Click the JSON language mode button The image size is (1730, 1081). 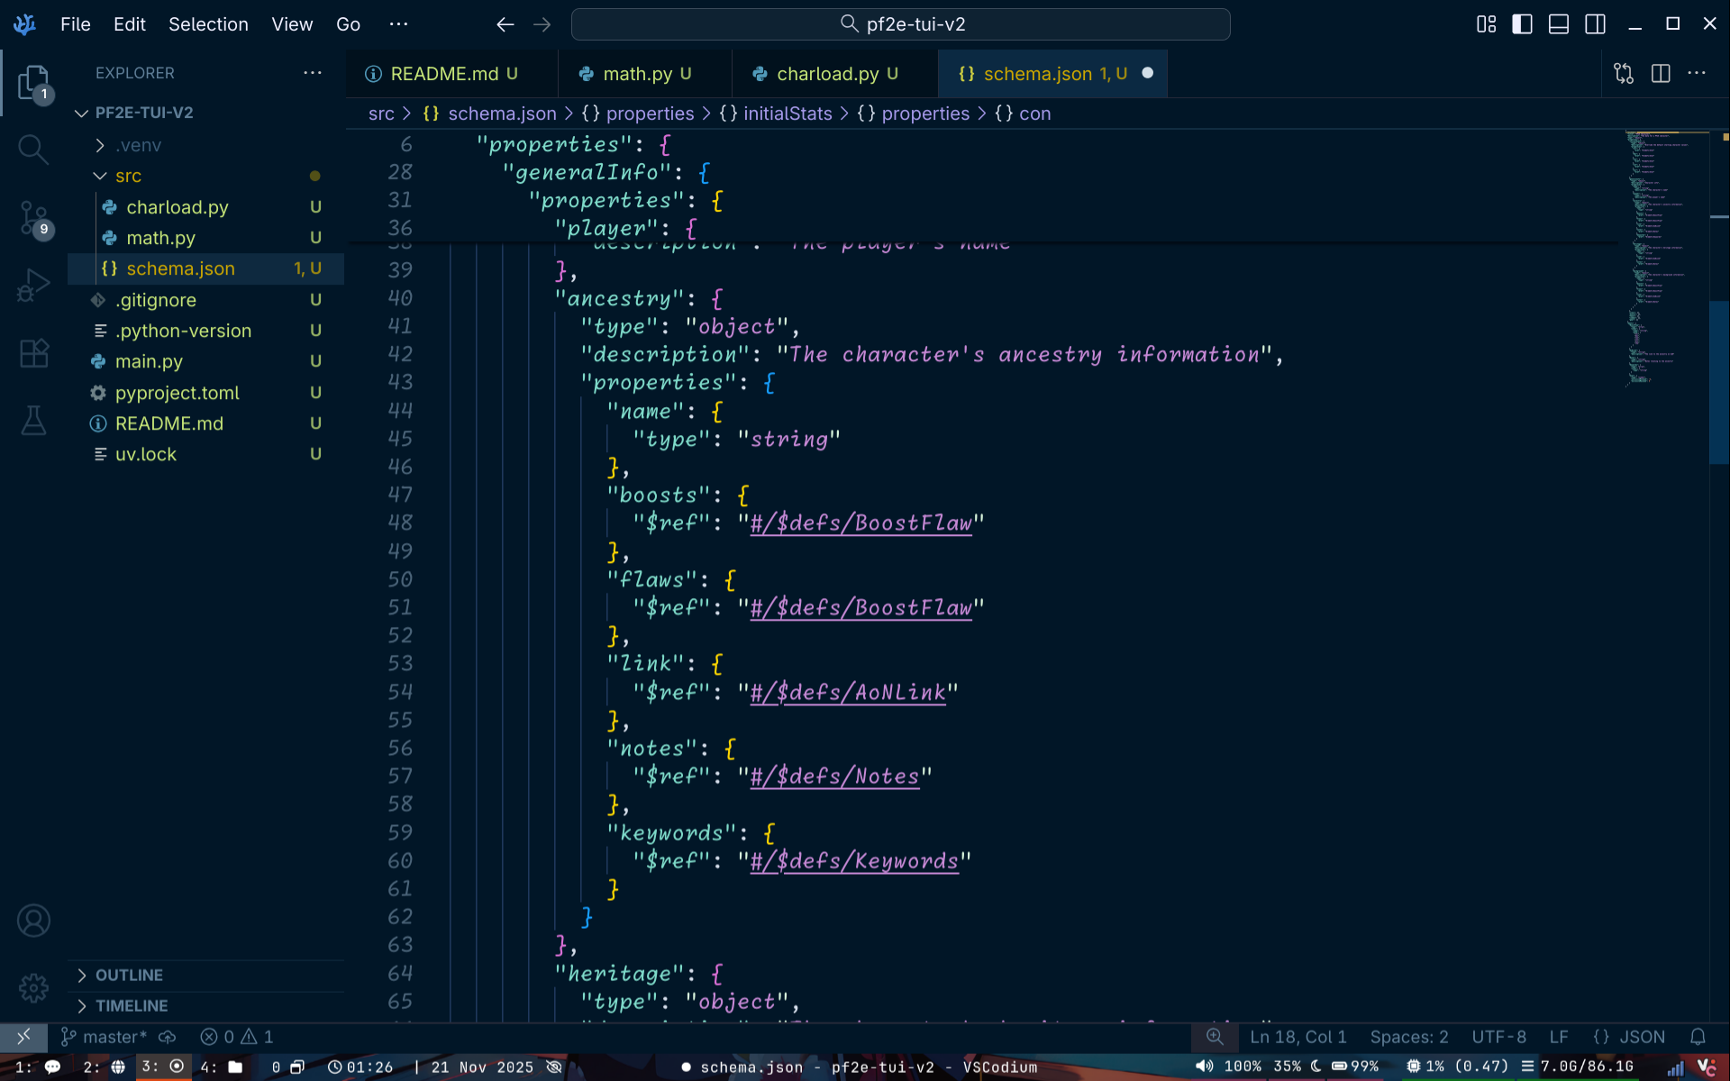click(x=1629, y=1037)
